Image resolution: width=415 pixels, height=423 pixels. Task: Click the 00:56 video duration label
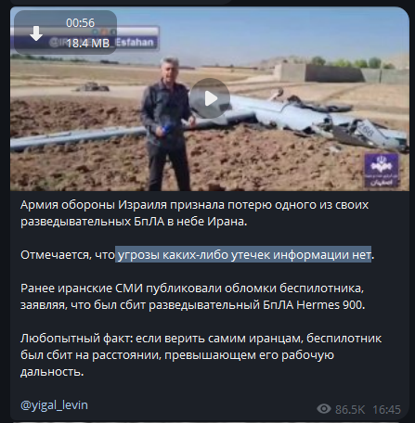pyautogui.click(x=80, y=23)
